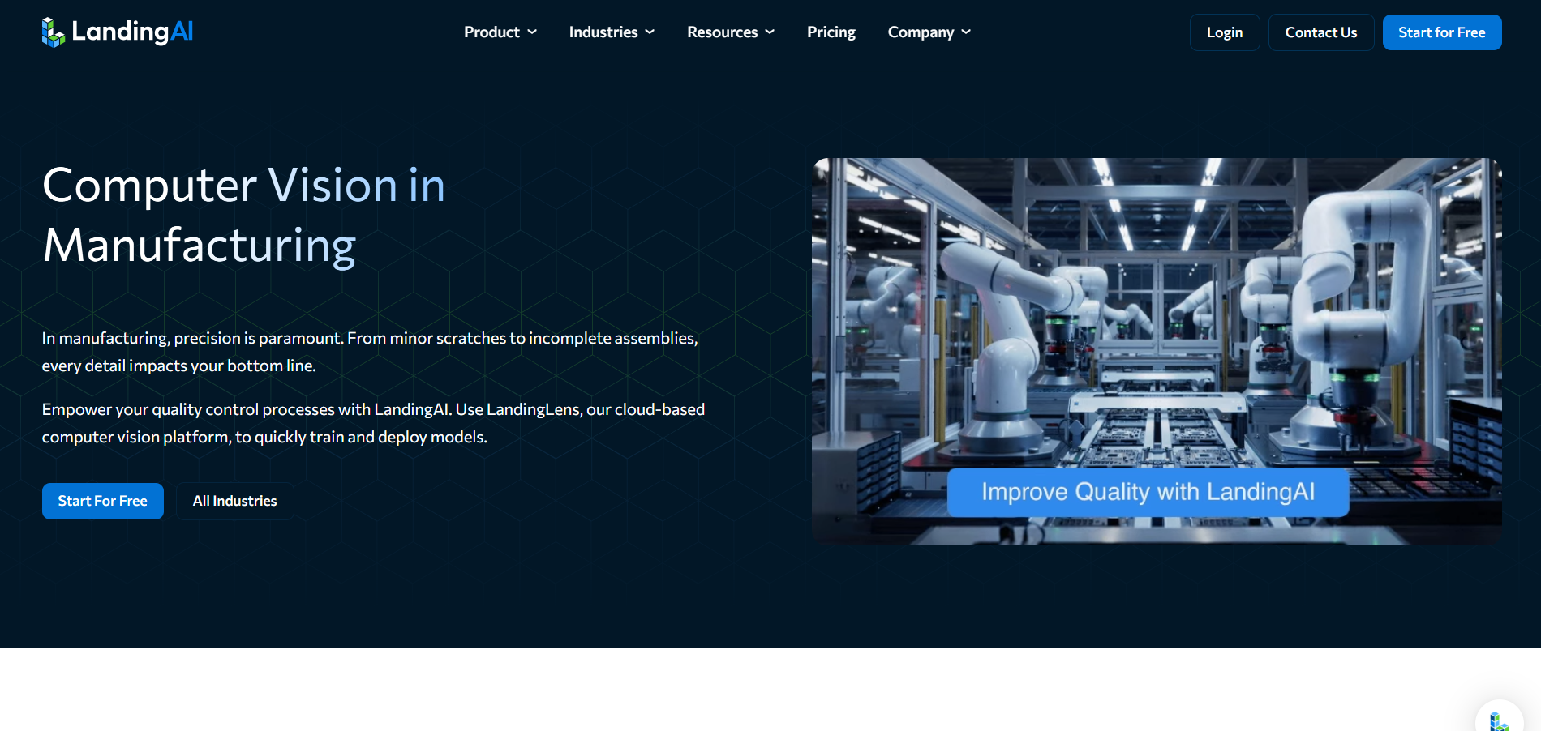Click the paragraph starting 'Empower your quality control'
The height and width of the screenshot is (731, 1541).
373,423
